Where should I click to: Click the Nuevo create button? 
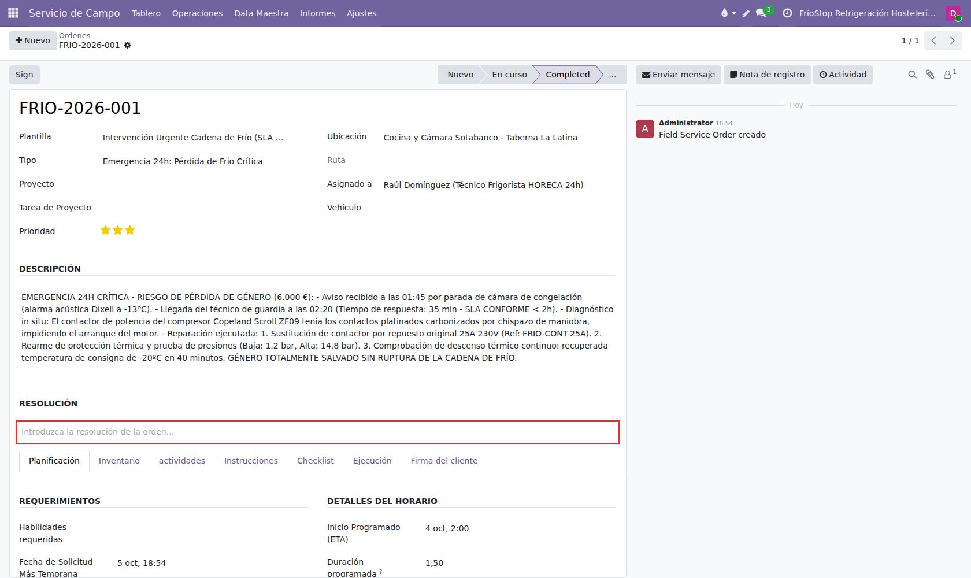[33, 40]
